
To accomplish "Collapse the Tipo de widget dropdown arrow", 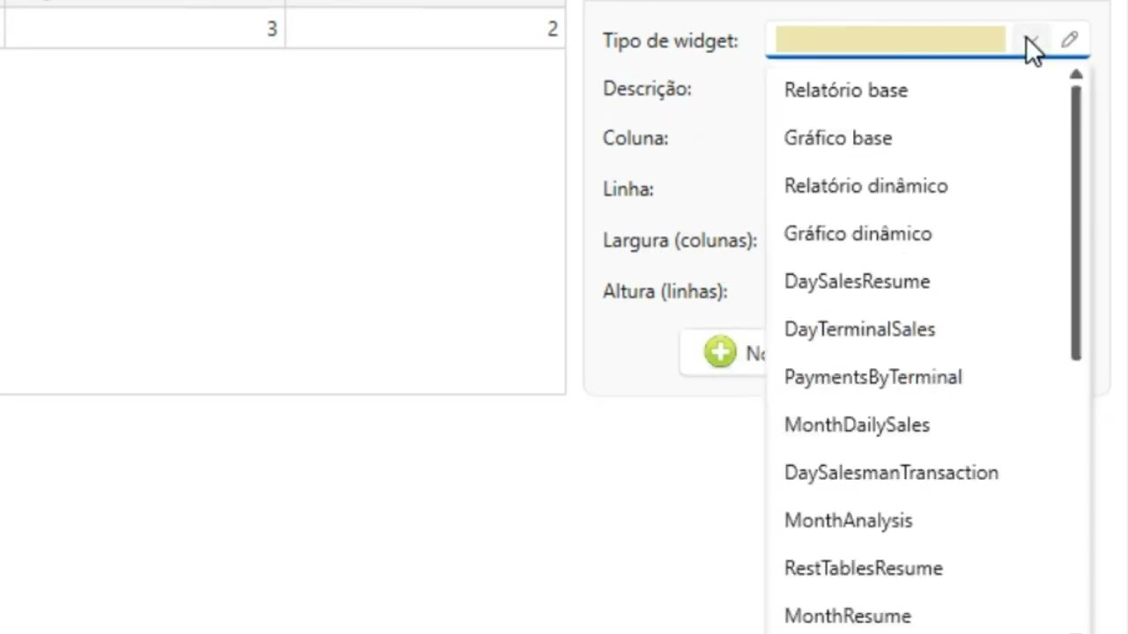I will 1032,41.
